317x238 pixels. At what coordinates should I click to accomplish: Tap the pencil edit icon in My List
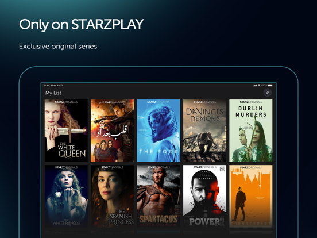(x=267, y=93)
